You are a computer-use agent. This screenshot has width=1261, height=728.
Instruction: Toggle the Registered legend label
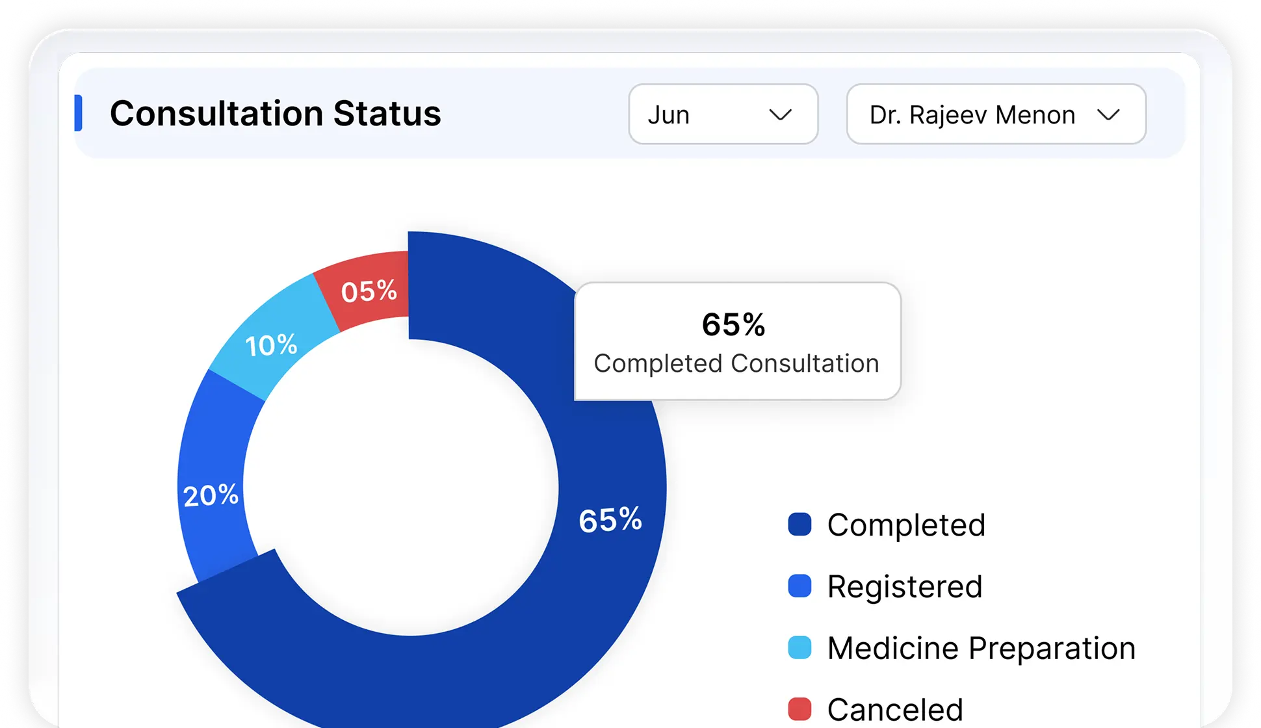click(x=904, y=586)
